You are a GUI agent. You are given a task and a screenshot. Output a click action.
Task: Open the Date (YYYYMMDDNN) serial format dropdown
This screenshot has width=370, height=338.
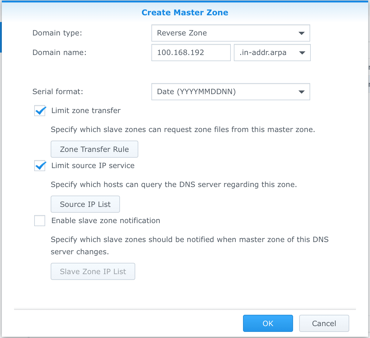tap(231, 92)
